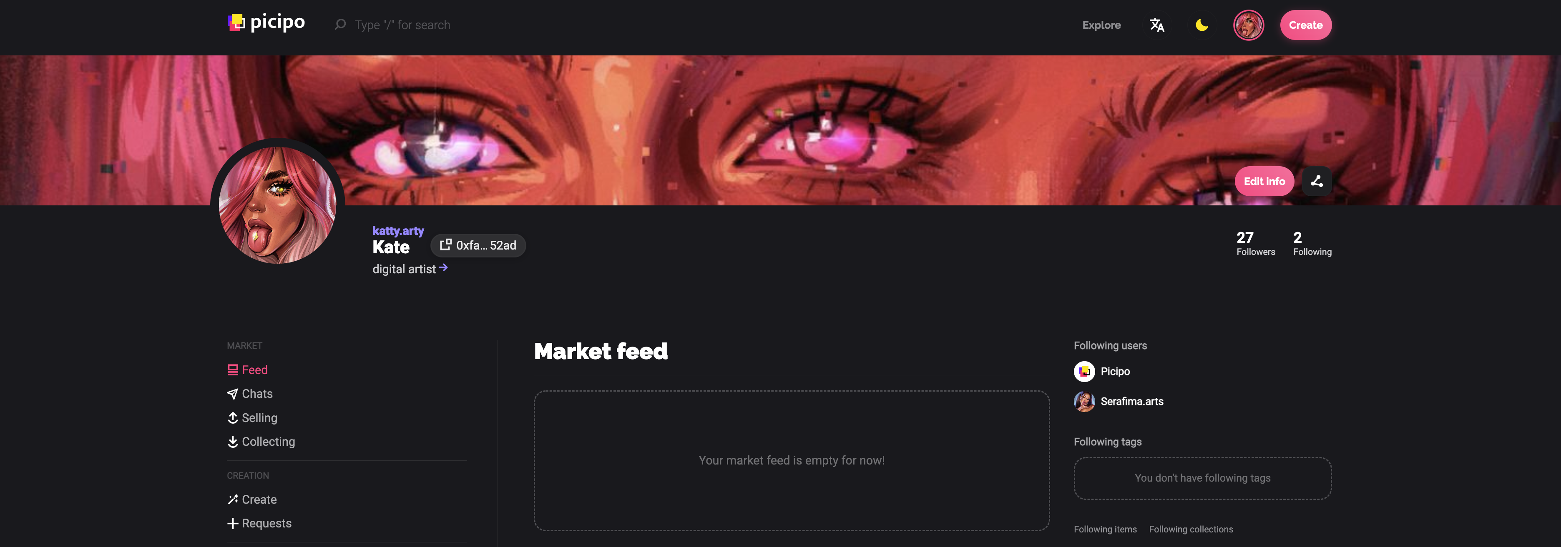Select Selling in the Market menu
1561x547 pixels.
click(252, 418)
